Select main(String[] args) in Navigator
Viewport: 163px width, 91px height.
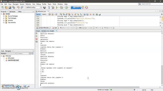(x=13, y=60)
